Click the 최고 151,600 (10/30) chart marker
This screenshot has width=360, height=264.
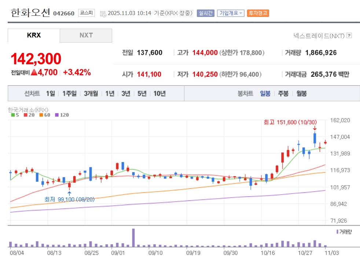290,122
